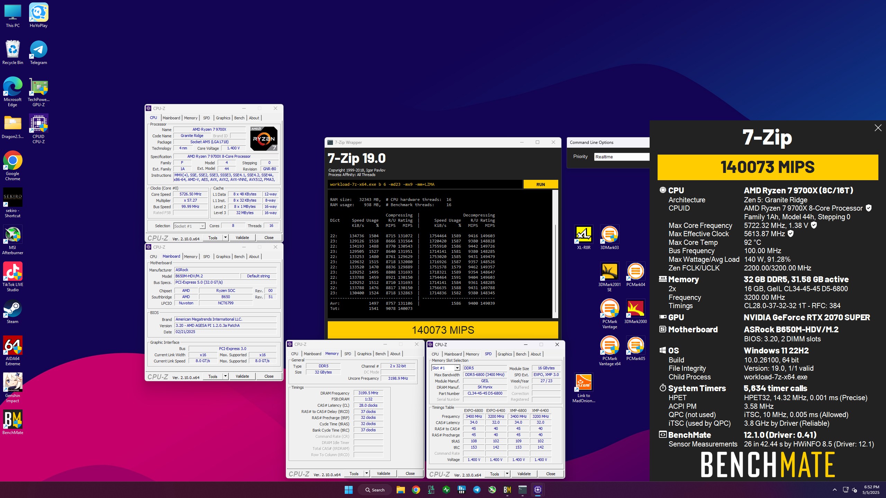Switch to Mainboard tab in CPU-Z SPD window
This screenshot has width=886, height=498.
point(453,354)
